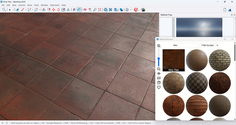The width and height of the screenshot is (236, 125).
Task: Open the Edit menu
Action: point(8,5)
